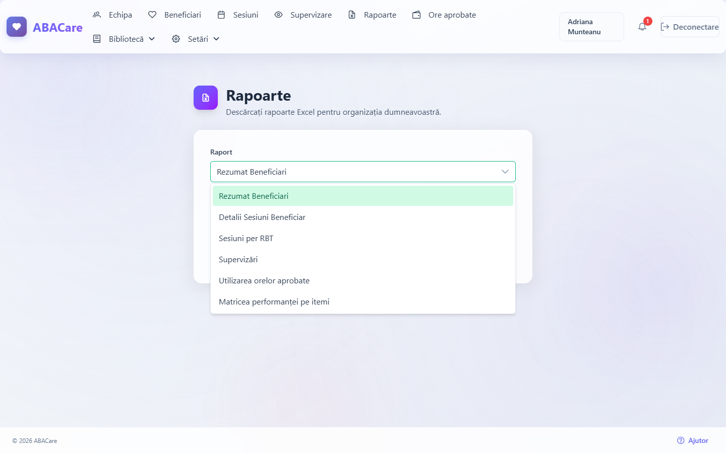Viewport: 726px width, 453px height.
Task: Click the ABACare heart logo icon
Action: [17, 27]
